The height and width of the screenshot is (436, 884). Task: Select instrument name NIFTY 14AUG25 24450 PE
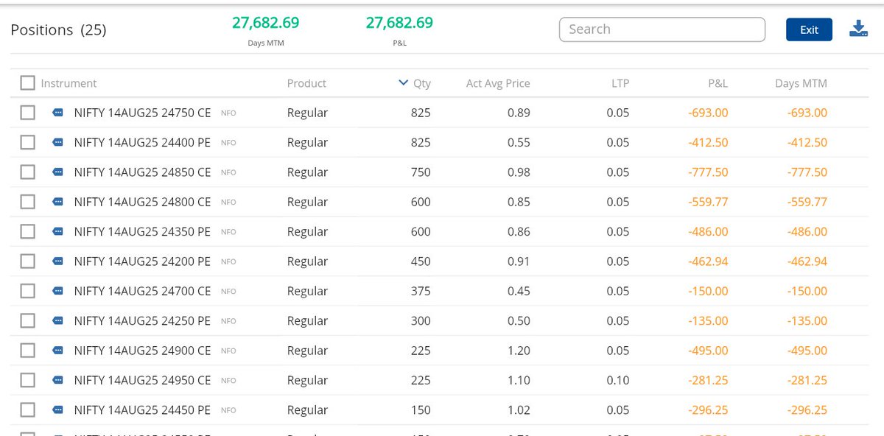142,409
